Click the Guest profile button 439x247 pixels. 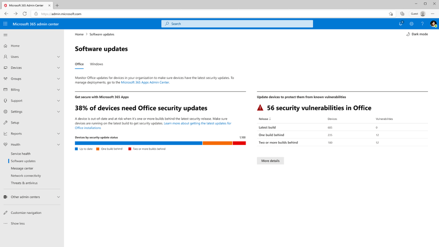(x=418, y=14)
